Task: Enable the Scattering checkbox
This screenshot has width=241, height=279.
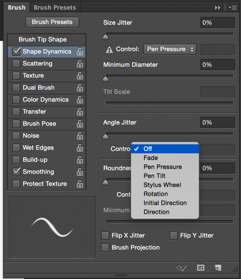Action: click(x=16, y=64)
